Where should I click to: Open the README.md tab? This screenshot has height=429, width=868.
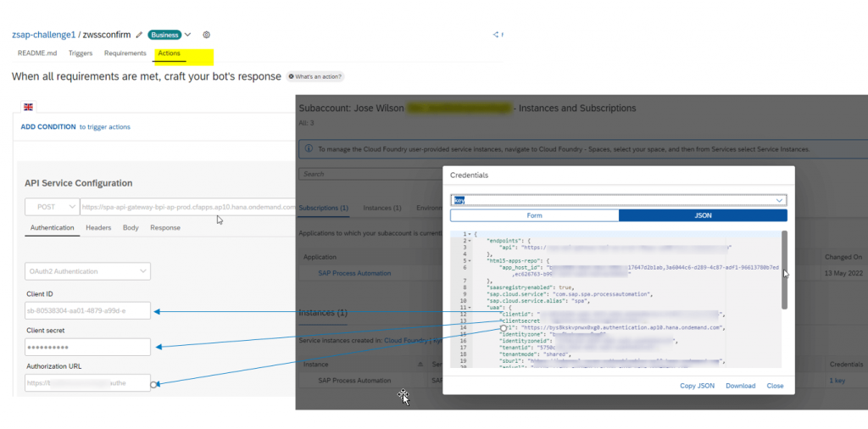click(x=37, y=53)
